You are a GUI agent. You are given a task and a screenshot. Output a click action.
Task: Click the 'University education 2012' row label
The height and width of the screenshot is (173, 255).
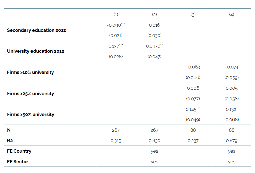pyautogui.click(x=35, y=51)
